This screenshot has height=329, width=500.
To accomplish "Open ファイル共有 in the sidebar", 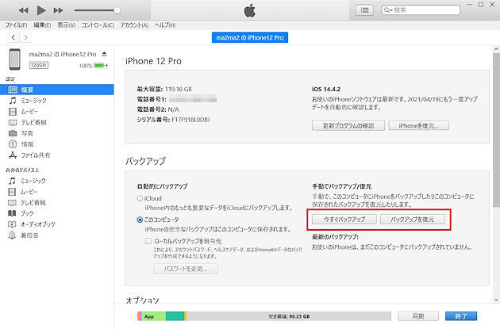I will pyautogui.click(x=37, y=155).
